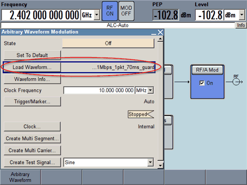
Task: Select the Arbitrary Waveform softkey tab
Action: (20, 177)
